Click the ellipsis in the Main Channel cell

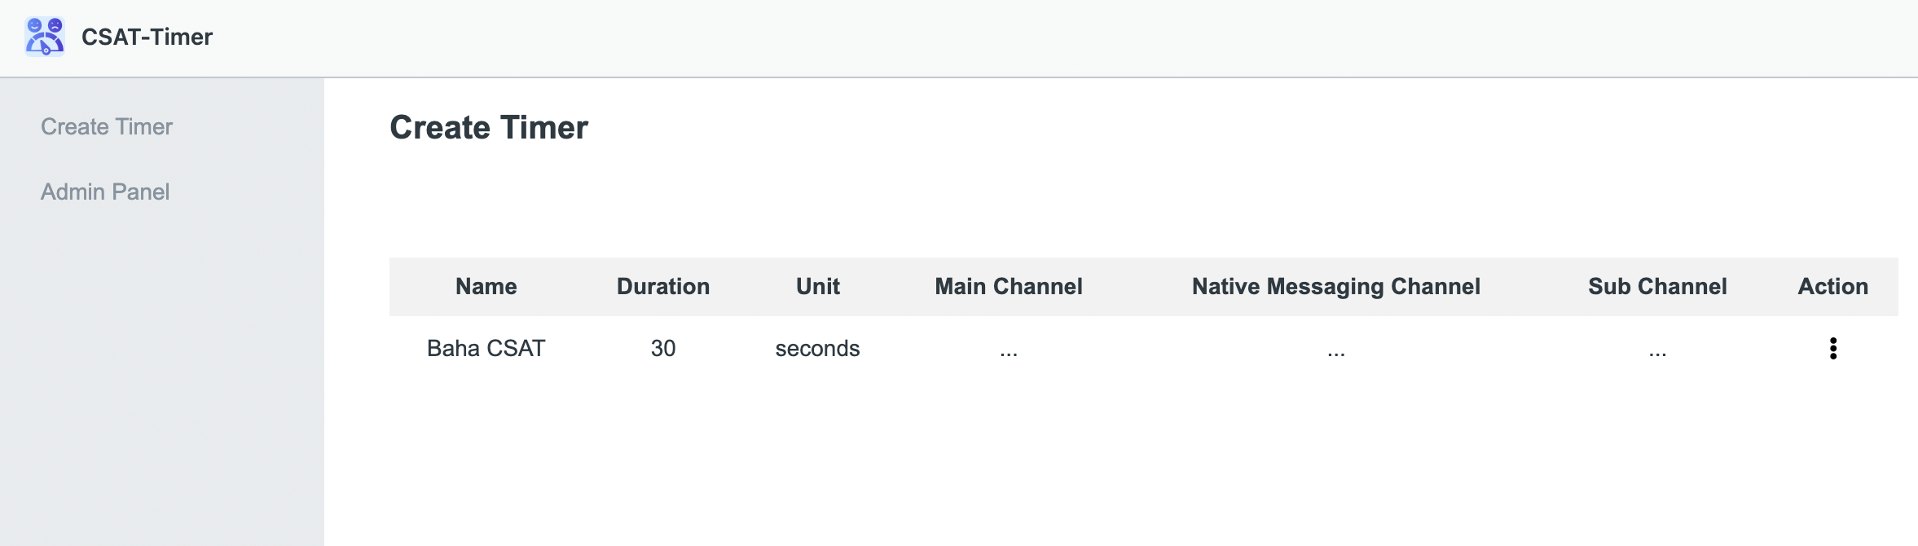point(1008,349)
